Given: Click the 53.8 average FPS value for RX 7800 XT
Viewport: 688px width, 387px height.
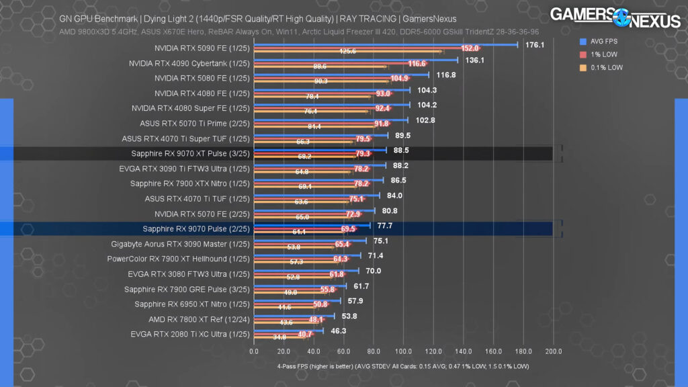Looking at the screenshot, I should [x=349, y=316].
